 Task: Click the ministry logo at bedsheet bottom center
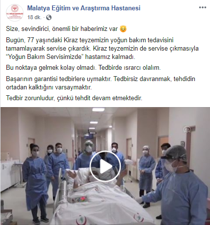coord(81,220)
